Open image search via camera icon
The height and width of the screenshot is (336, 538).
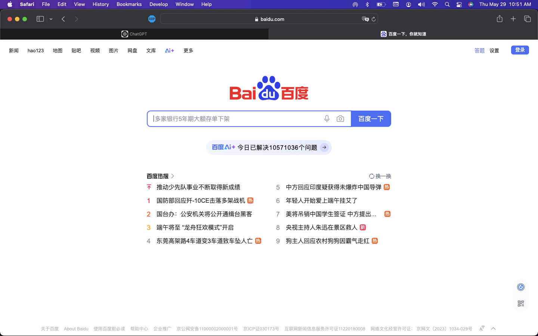(340, 119)
